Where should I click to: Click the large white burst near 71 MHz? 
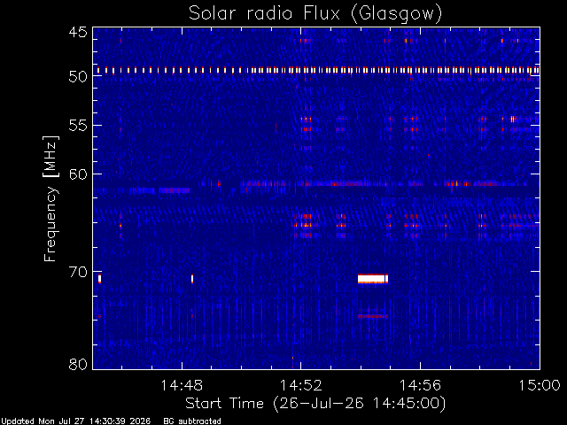373,279
